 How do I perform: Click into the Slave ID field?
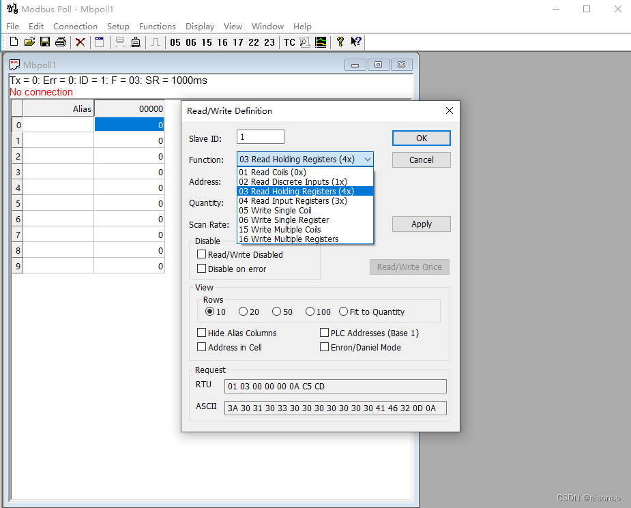pyautogui.click(x=261, y=137)
